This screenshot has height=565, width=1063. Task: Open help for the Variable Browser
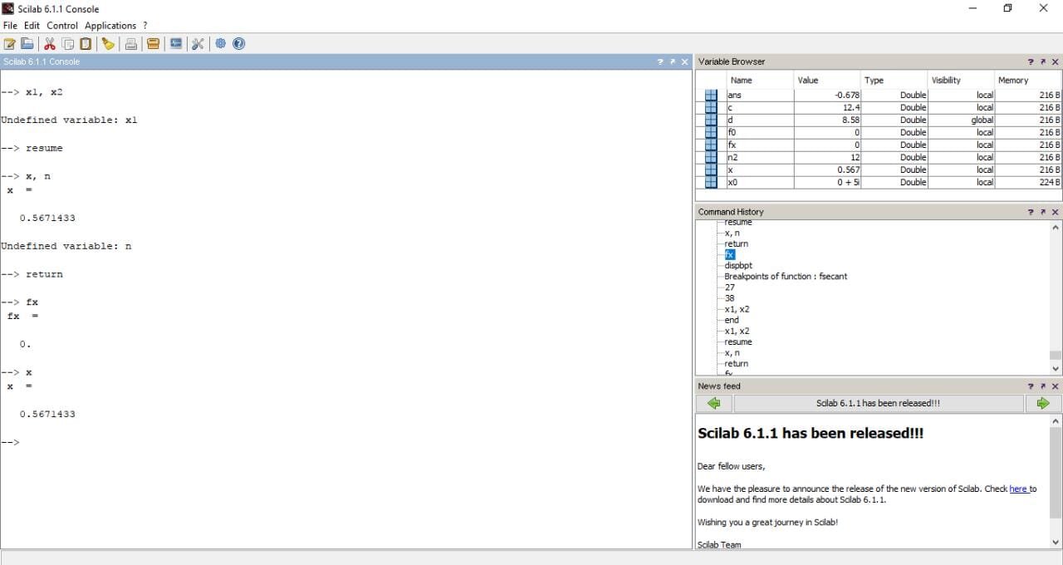pos(1031,61)
